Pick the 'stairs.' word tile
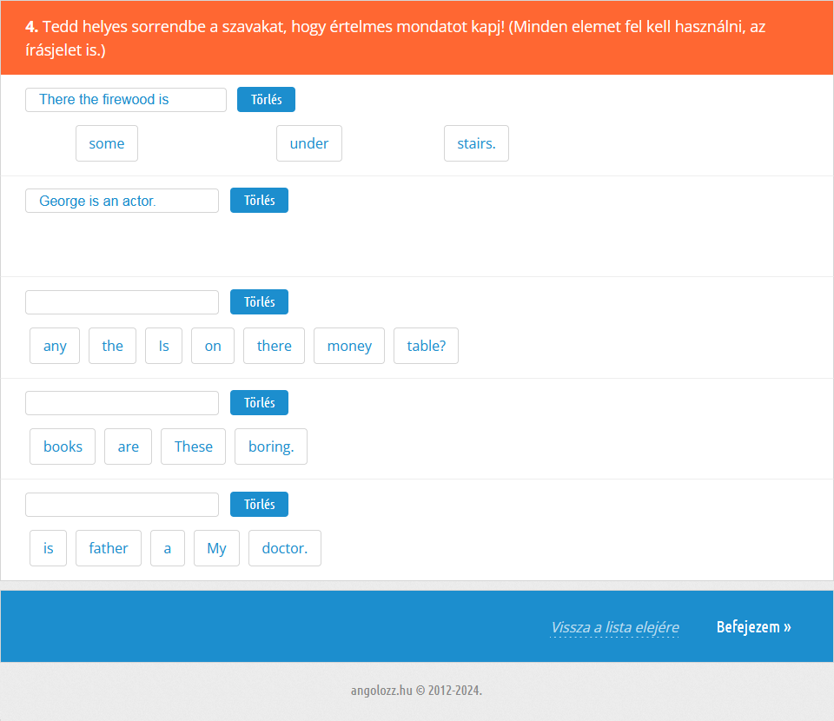 click(476, 143)
